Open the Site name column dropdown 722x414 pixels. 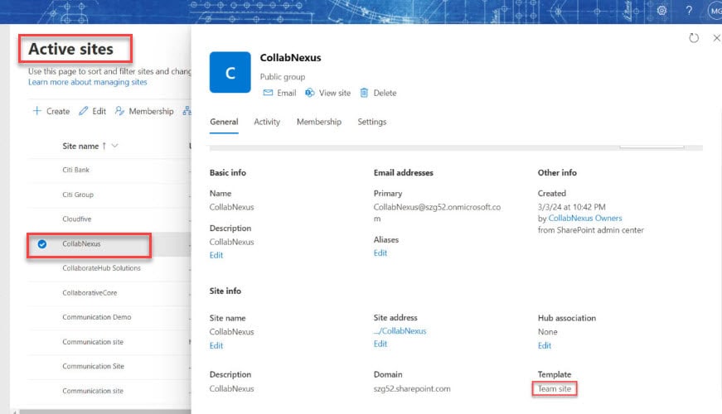(x=114, y=146)
